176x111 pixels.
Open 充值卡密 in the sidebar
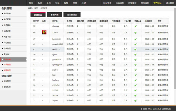click(x=7, y=37)
